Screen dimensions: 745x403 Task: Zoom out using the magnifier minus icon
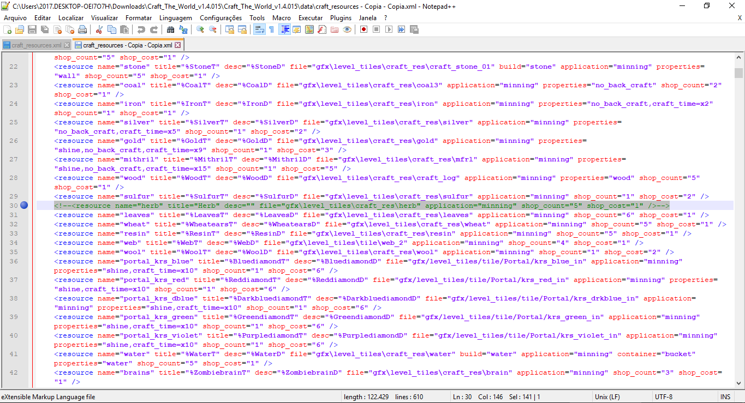213,29
